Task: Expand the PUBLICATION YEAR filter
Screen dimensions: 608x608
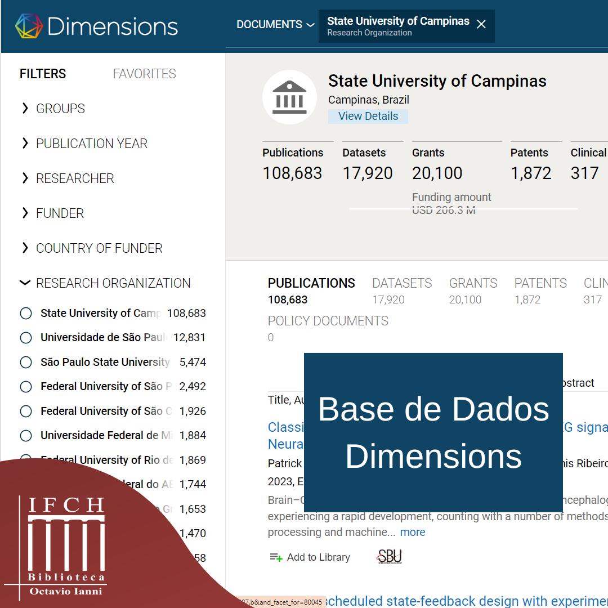Action: [25, 143]
